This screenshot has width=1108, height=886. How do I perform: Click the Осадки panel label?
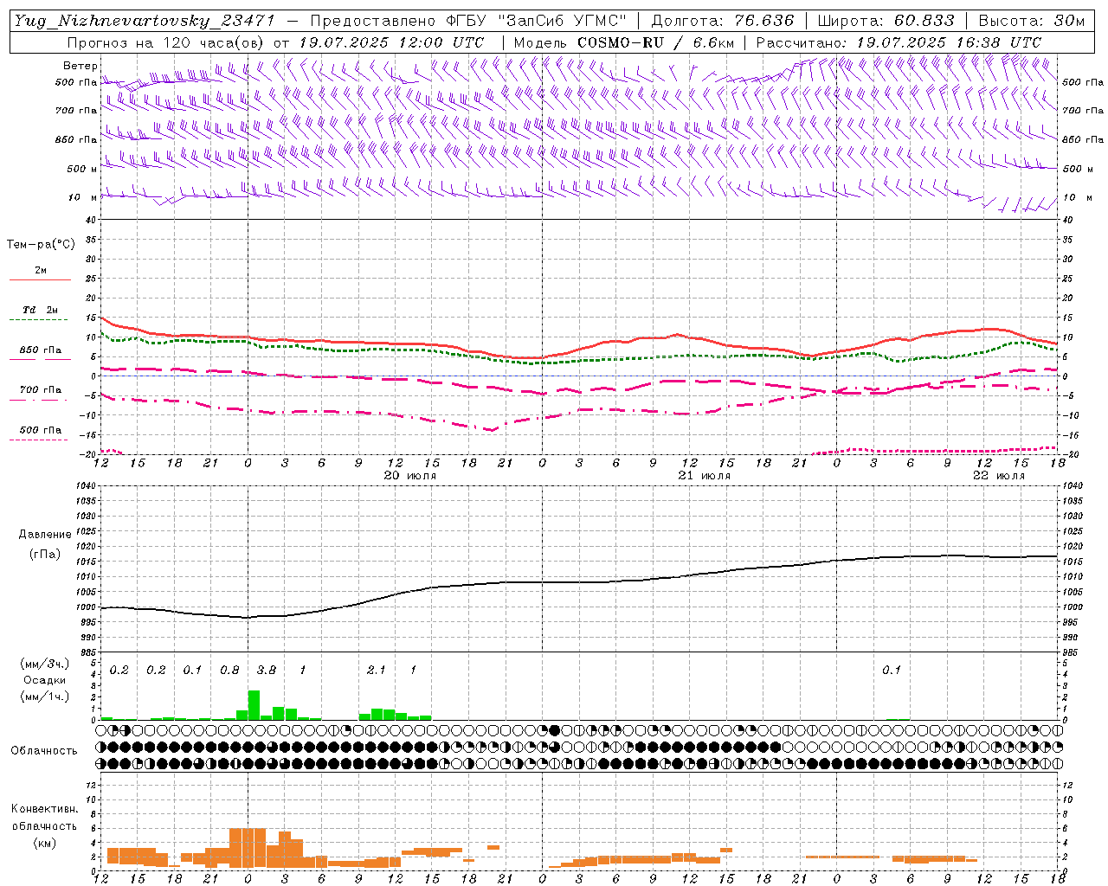coord(44,680)
